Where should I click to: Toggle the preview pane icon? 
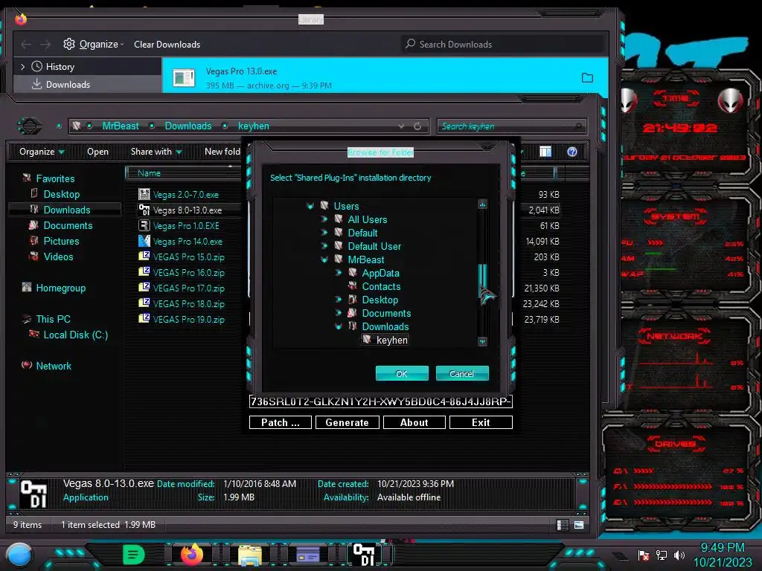545,152
